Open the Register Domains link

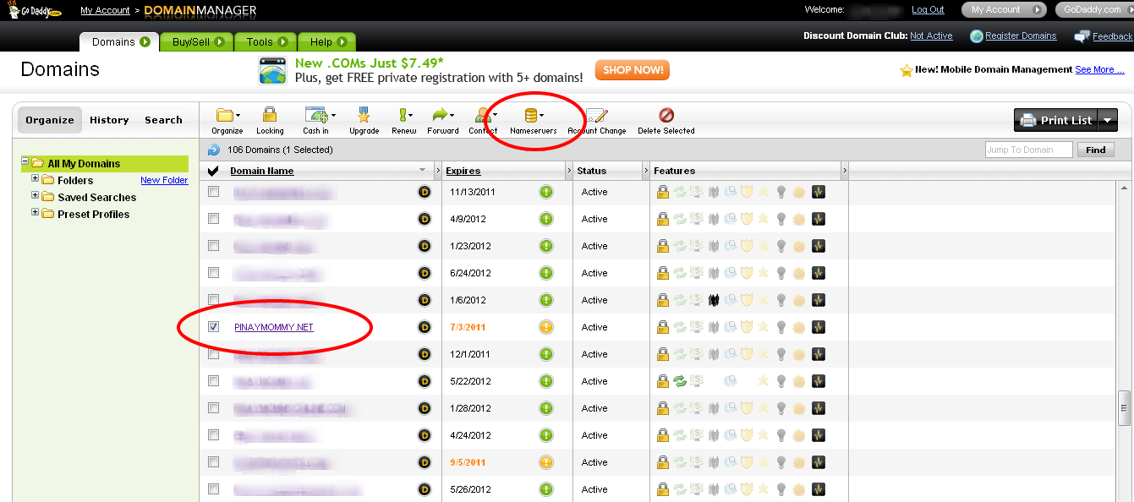(1021, 36)
